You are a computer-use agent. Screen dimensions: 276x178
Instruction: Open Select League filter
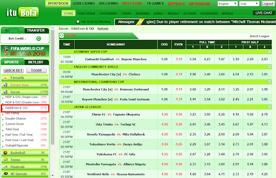[x=259, y=36]
